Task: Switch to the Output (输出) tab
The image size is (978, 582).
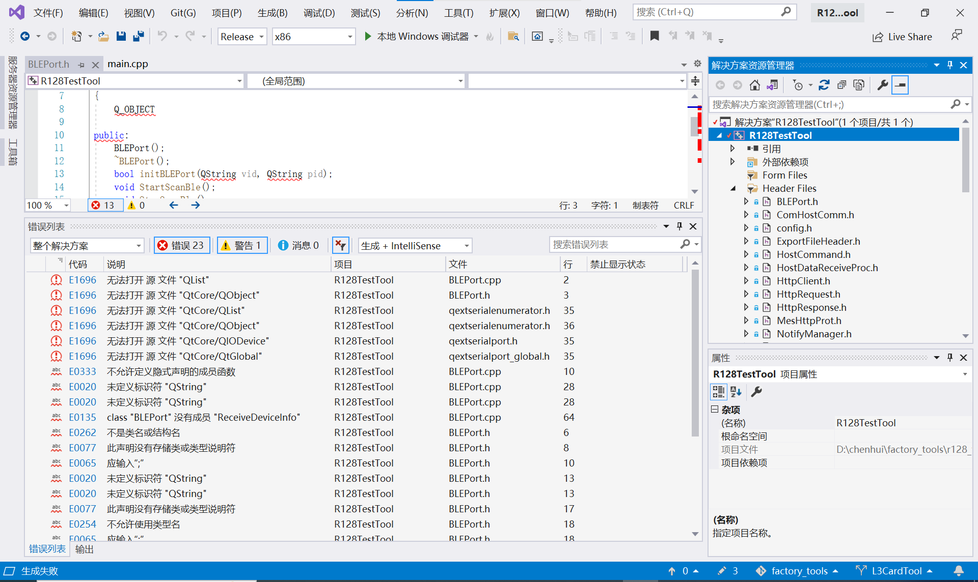Action: [84, 549]
